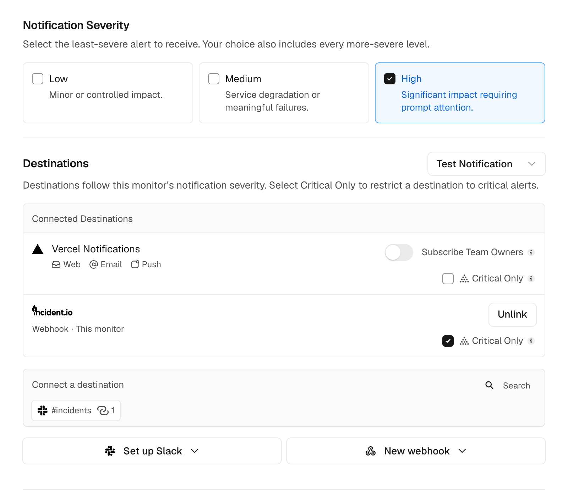Screen dimensions: 568x492
Task: Expand the Set up Slack dropdown
Action: click(152, 451)
